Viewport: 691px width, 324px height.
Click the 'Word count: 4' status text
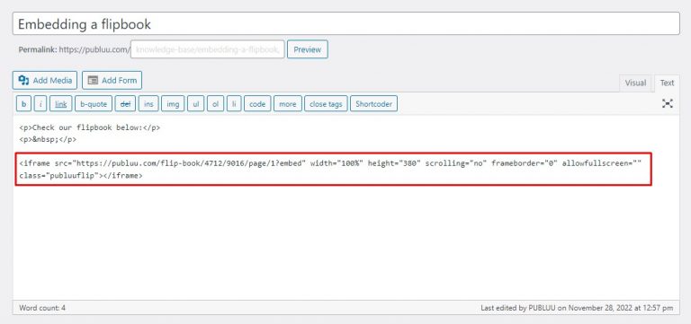pos(42,308)
